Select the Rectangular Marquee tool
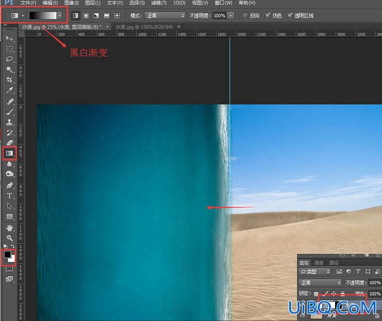 click(x=9, y=49)
